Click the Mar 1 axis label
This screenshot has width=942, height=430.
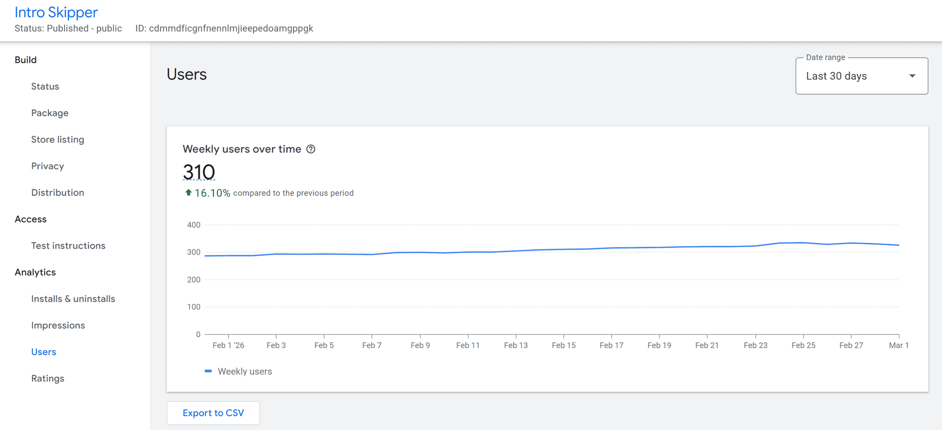point(899,345)
